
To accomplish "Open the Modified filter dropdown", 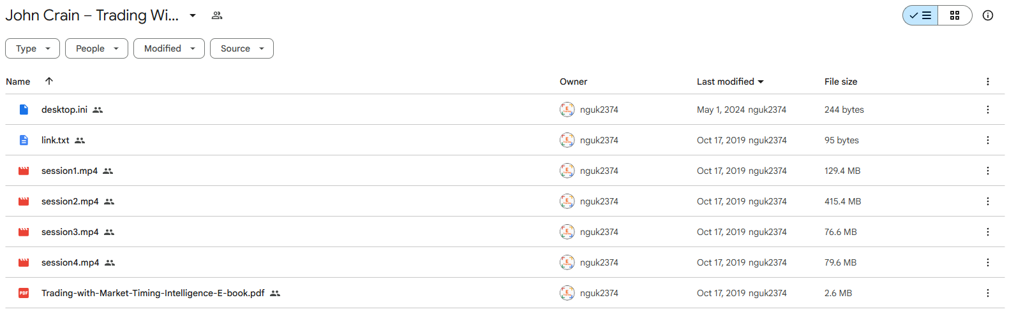I will [x=169, y=48].
